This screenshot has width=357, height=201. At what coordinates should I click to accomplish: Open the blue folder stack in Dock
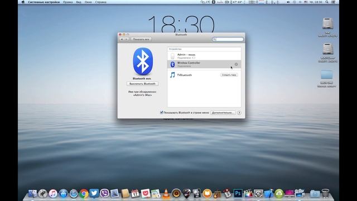(x=315, y=194)
